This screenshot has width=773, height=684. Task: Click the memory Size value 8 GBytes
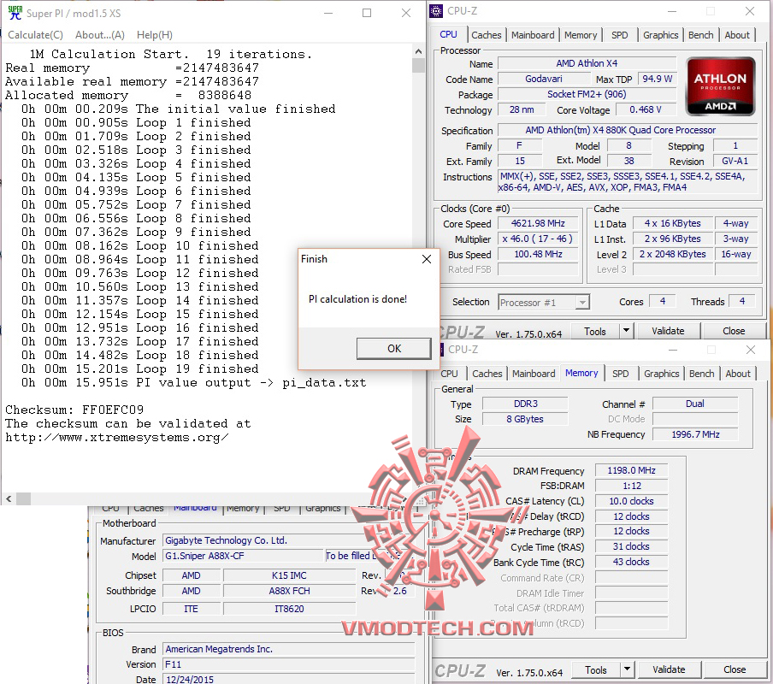[526, 419]
